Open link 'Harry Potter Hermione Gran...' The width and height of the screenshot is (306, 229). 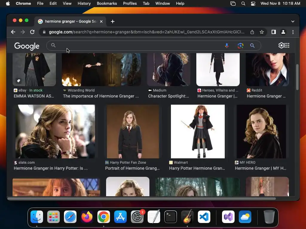coord(197,168)
